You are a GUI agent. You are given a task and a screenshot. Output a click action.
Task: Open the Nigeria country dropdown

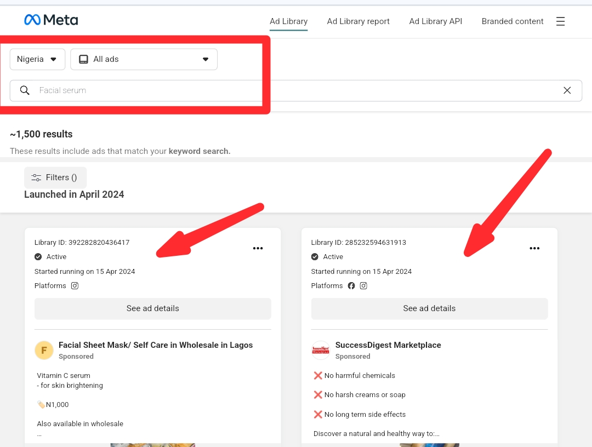37,59
